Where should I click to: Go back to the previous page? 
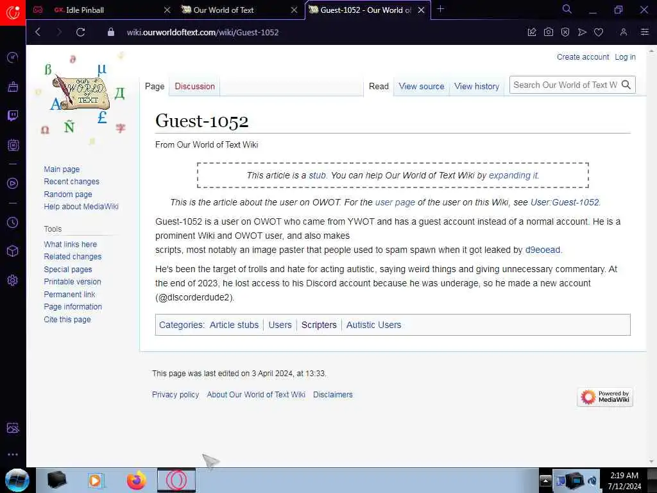(38, 32)
